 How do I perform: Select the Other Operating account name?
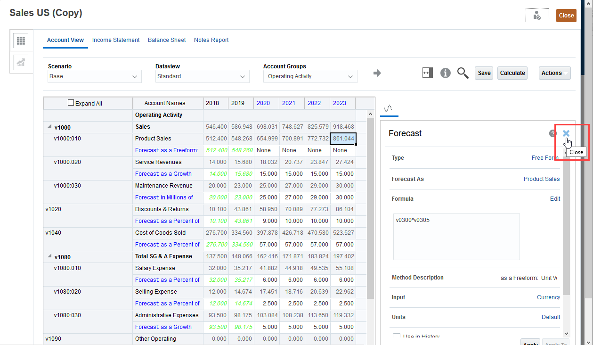point(155,339)
